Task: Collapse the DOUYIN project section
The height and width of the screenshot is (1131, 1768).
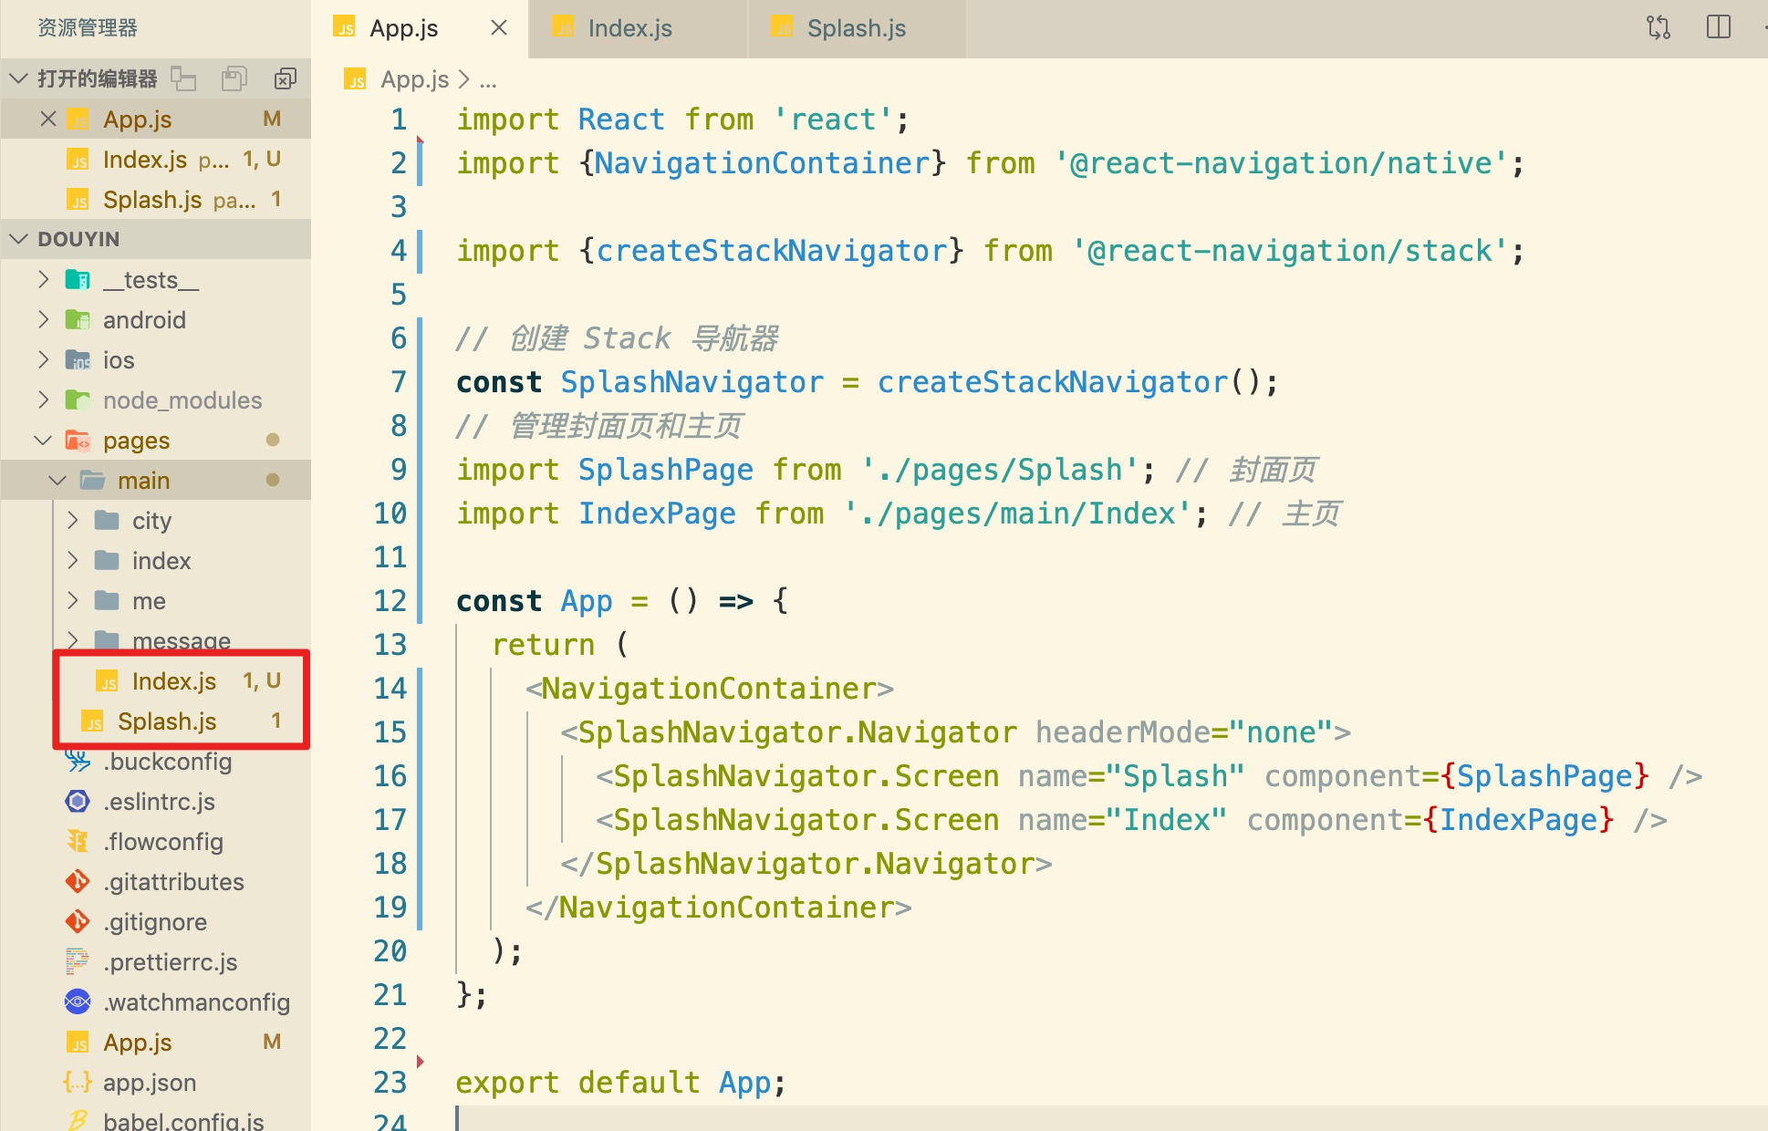Action: [18, 239]
